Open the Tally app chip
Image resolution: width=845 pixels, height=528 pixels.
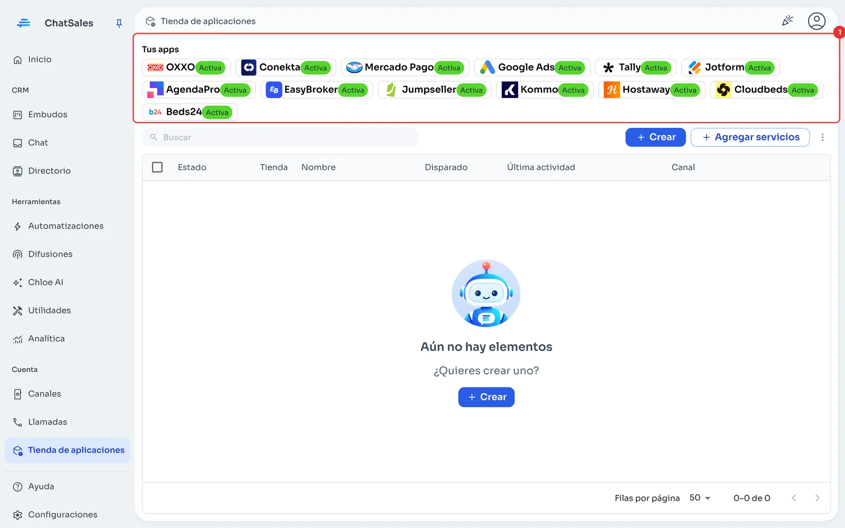636,68
